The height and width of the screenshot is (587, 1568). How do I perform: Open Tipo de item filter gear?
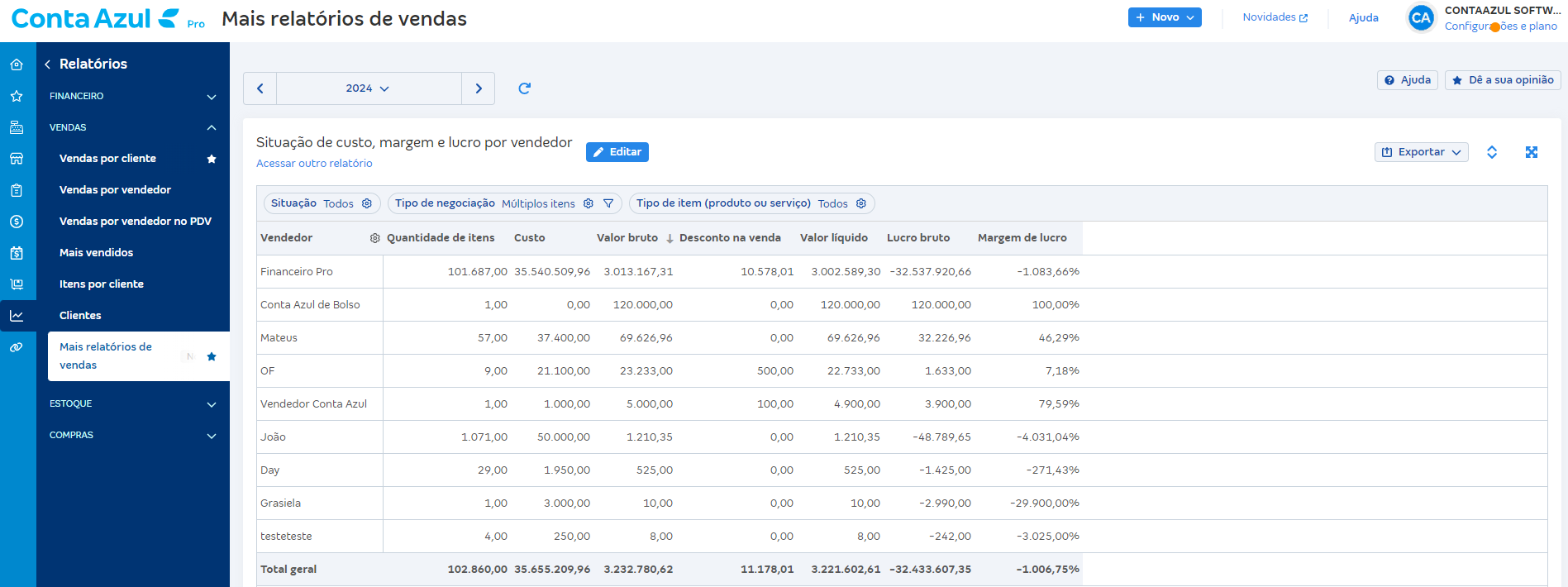[x=861, y=203]
